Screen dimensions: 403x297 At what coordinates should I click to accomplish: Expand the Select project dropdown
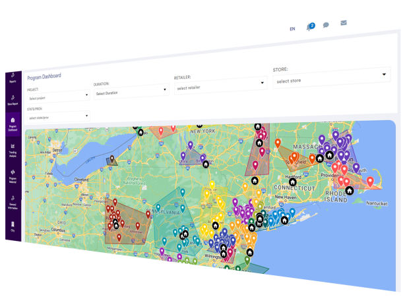point(58,97)
